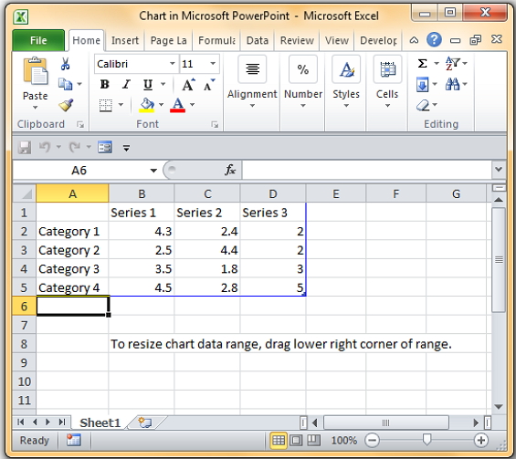Click the formula bar input
This screenshot has width=516, height=459.
point(367,170)
